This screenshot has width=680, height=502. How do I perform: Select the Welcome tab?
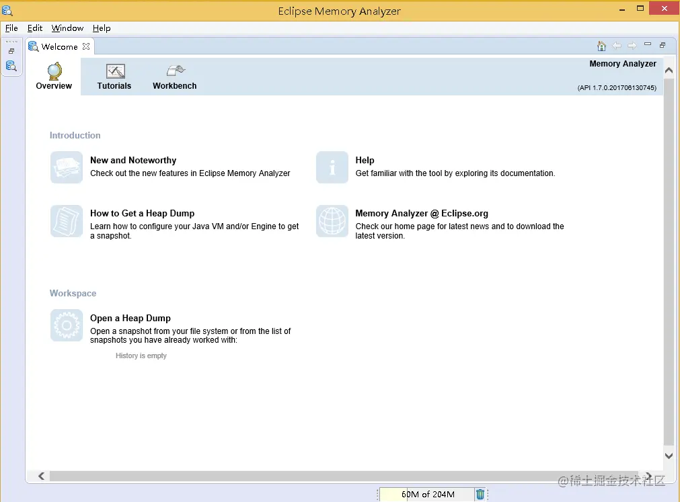[x=59, y=47]
